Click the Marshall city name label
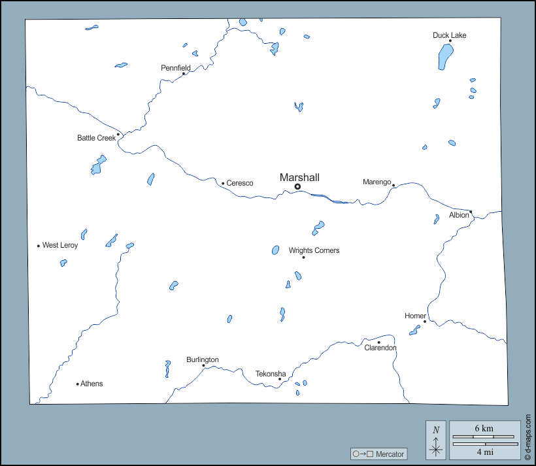The image size is (536, 466). pyautogui.click(x=299, y=177)
